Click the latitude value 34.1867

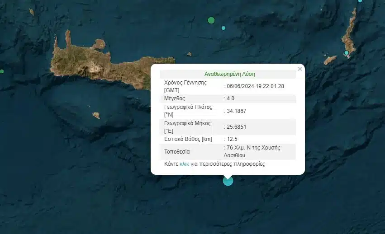pos(237,111)
